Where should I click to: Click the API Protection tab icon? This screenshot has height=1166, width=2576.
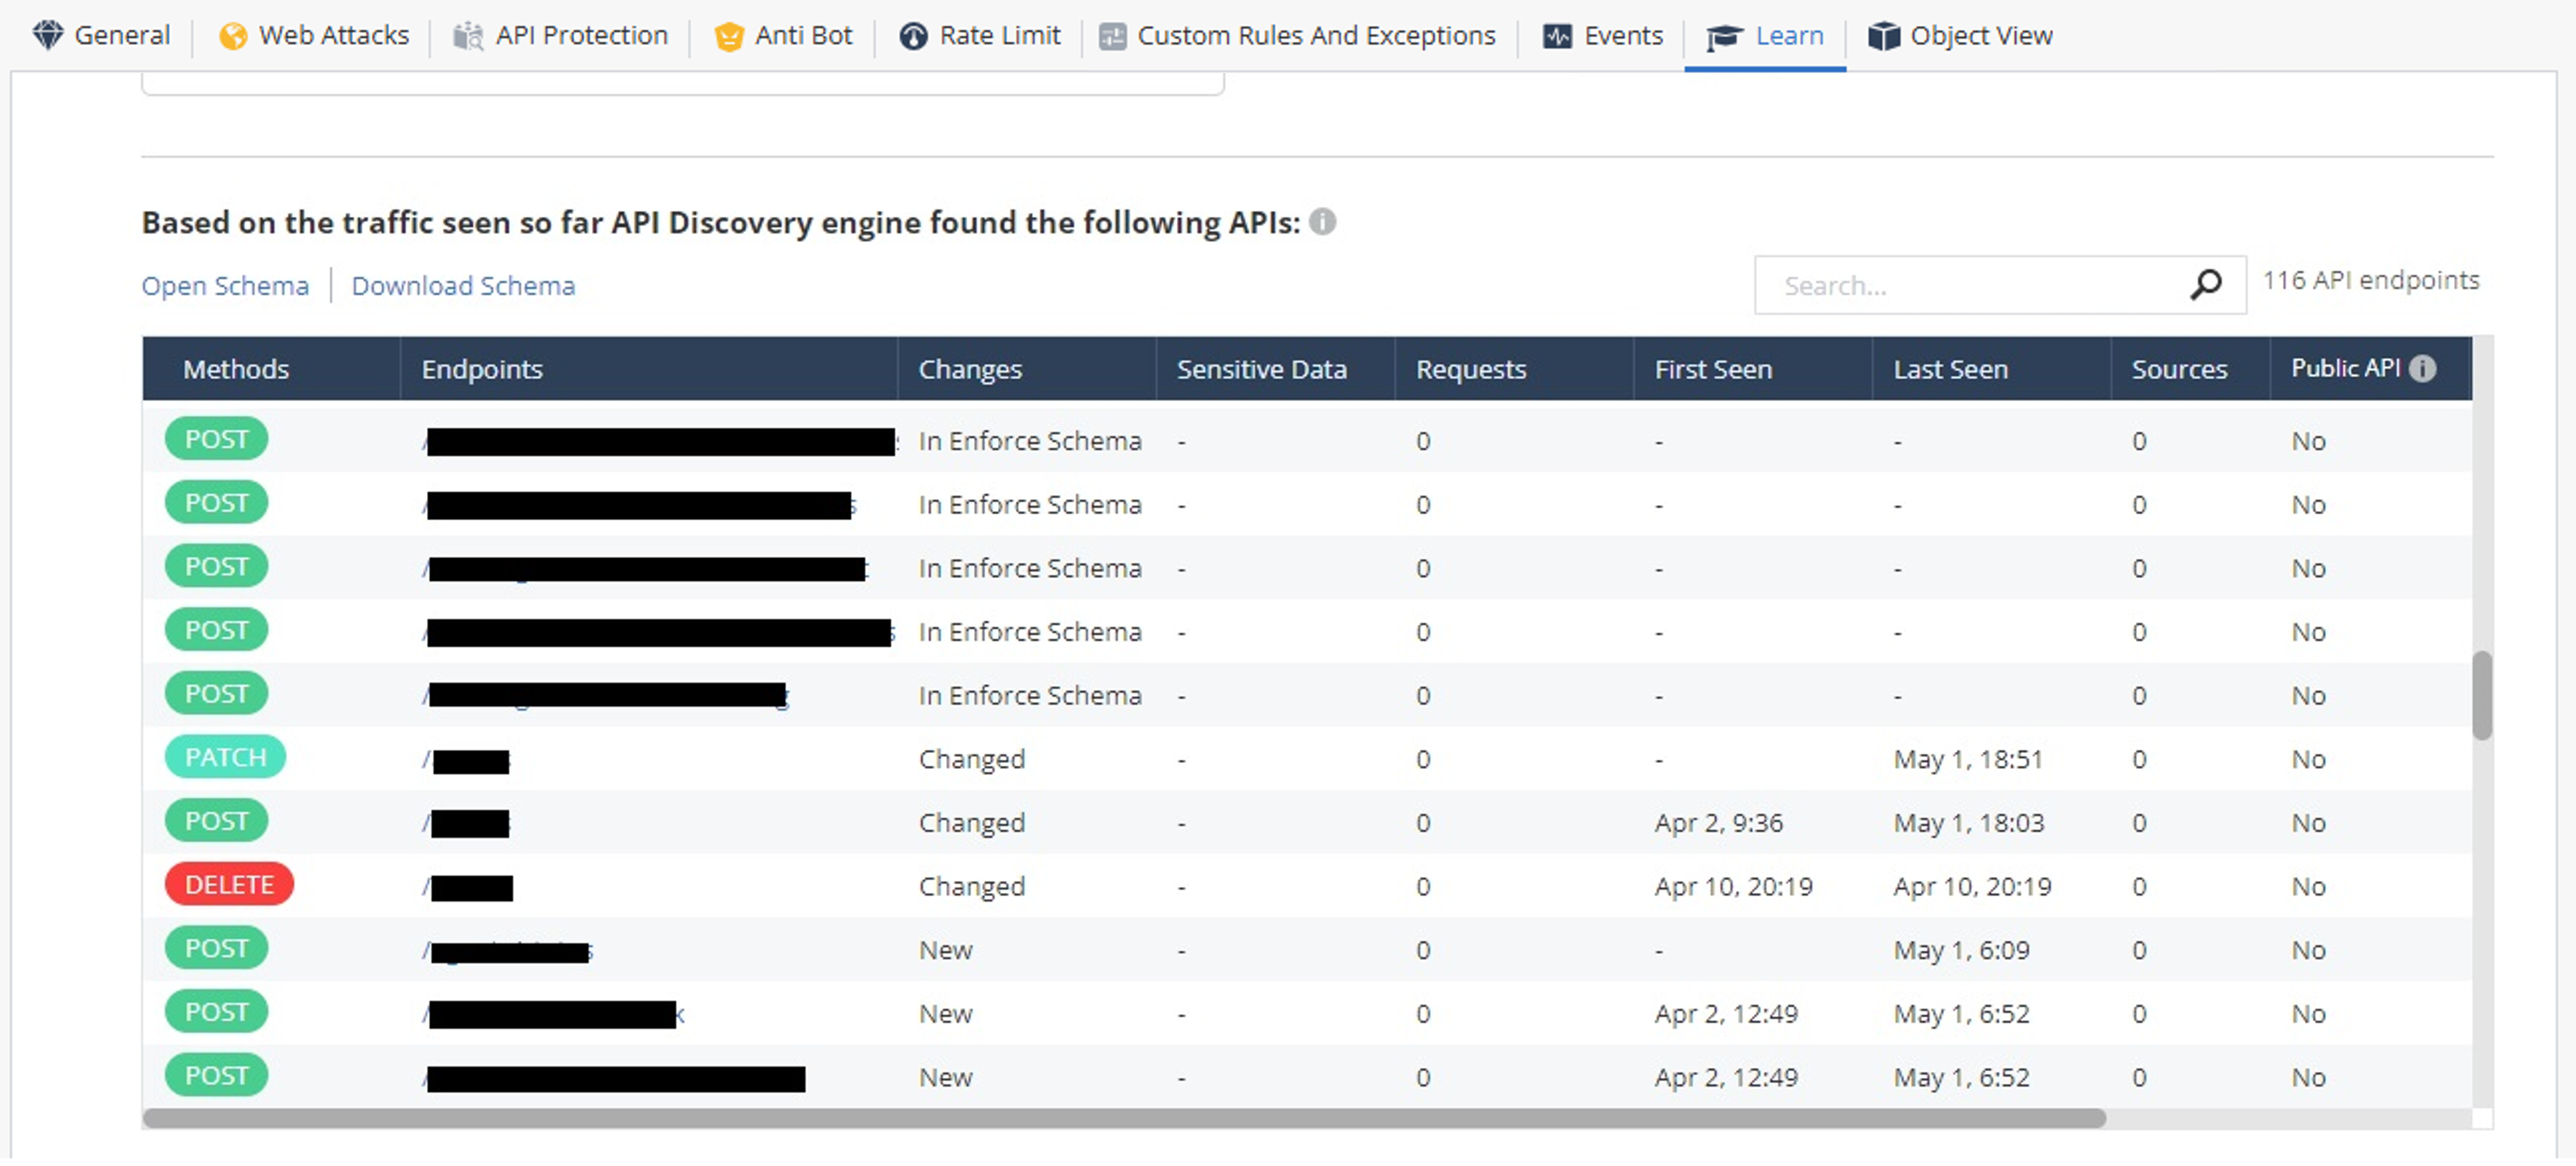[x=467, y=36]
